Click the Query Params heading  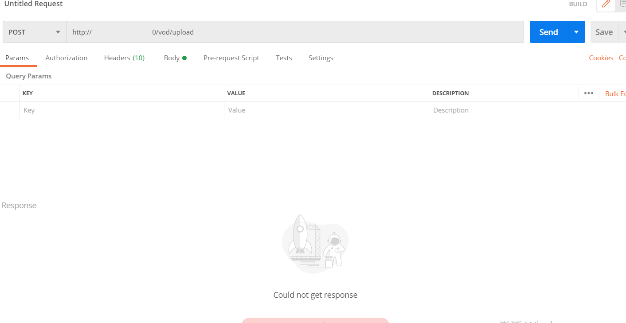pyautogui.click(x=29, y=76)
